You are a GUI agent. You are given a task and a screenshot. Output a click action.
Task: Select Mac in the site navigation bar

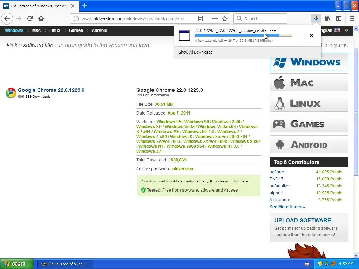[x=36, y=30]
